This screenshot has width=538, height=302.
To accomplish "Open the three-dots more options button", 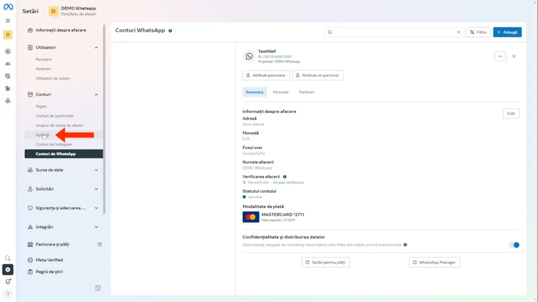I will coord(500,56).
